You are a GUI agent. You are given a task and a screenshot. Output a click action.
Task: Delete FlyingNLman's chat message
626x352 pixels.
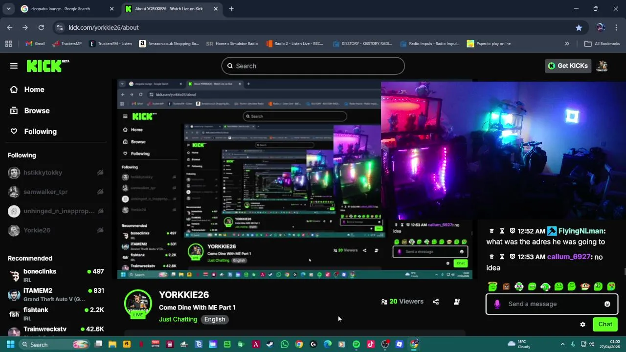(492, 231)
